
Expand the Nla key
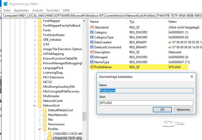(39, 120)
